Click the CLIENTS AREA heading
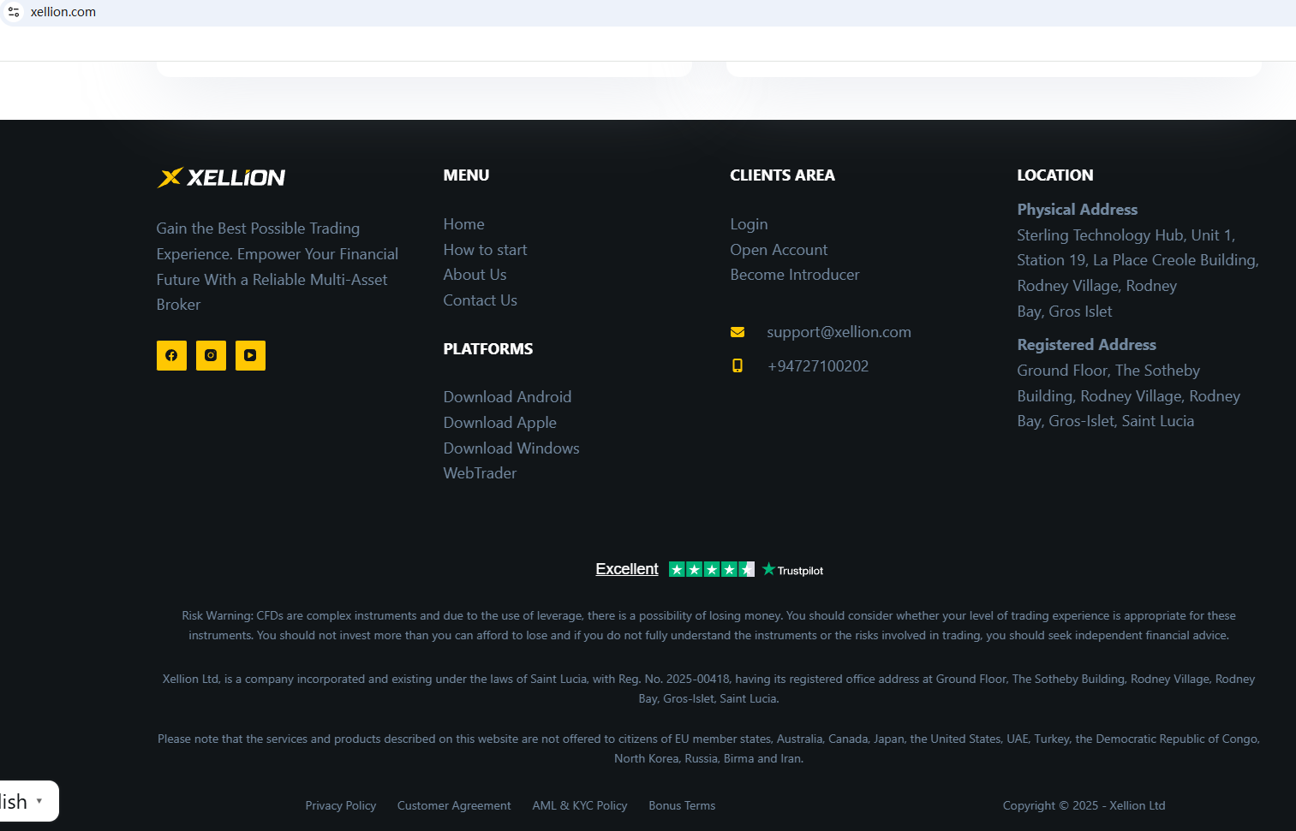The width and height of the screenshot is (1296, 831). (x=782, y=175)
